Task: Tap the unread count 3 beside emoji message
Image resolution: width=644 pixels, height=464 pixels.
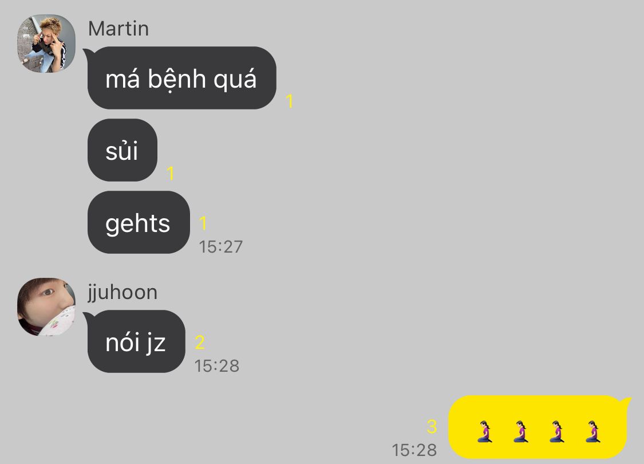Action: point(432,427)
